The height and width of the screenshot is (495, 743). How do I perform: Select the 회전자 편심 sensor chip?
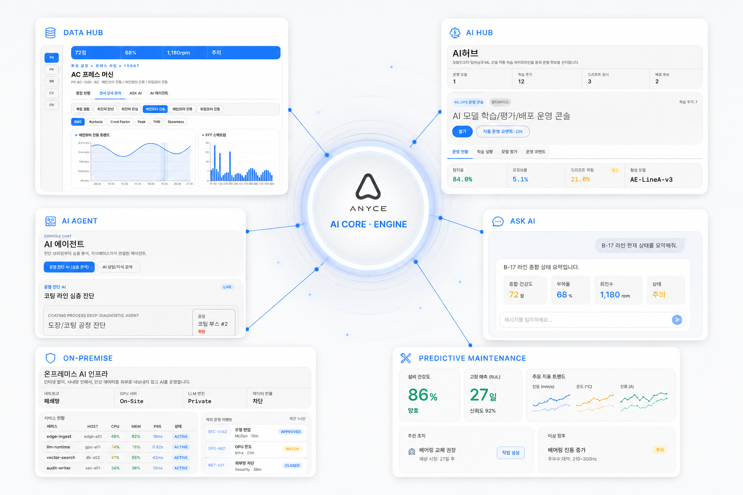(130, 109)
